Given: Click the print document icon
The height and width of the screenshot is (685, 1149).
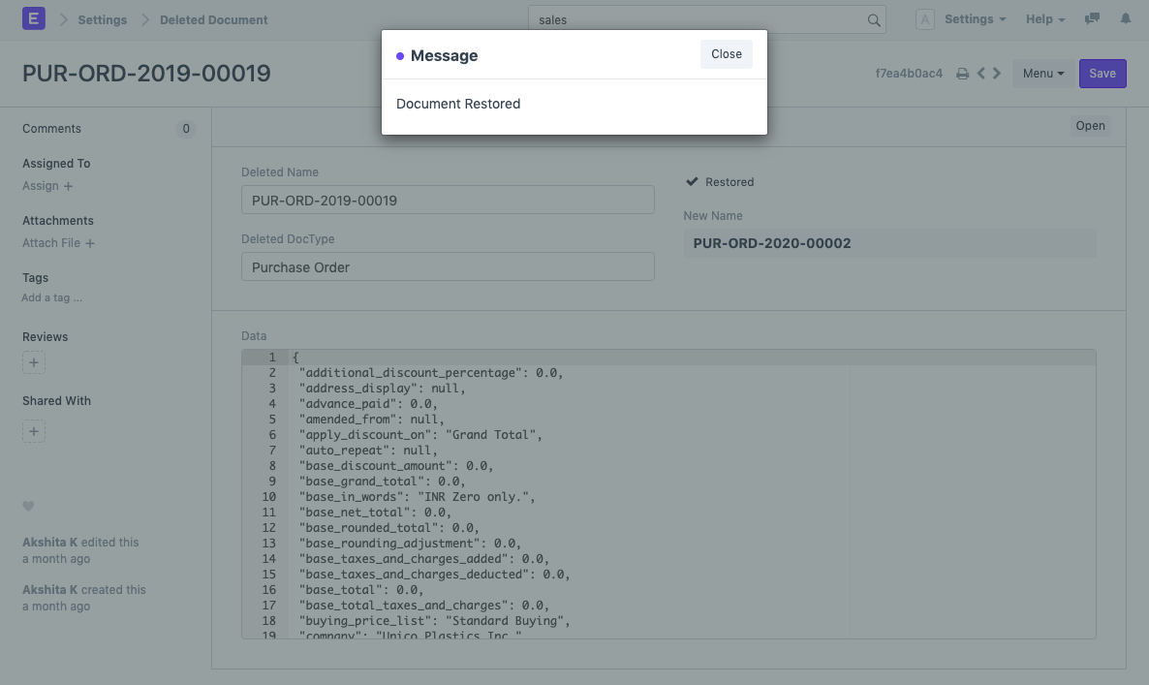Looking at the screenshot, I should tap(962, 74).
